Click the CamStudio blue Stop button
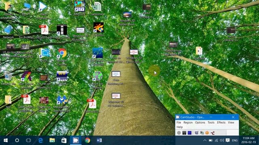The image size is (259, 145). tap(189, 133)
